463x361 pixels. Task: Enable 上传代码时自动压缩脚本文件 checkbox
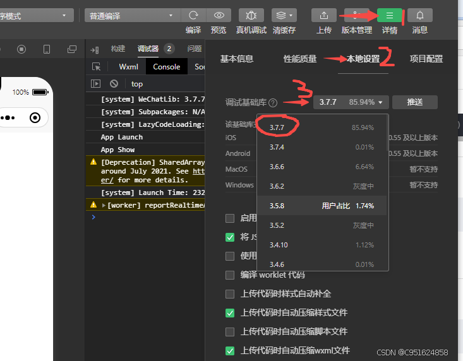[230, 332]
